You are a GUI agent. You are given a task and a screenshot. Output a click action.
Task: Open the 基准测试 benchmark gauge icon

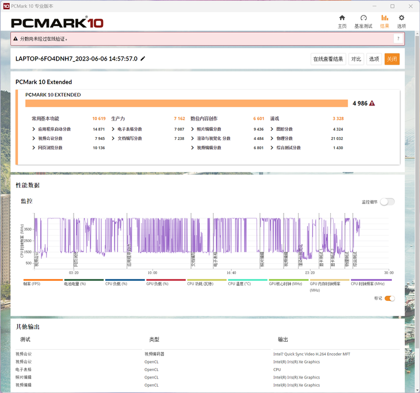363,18
